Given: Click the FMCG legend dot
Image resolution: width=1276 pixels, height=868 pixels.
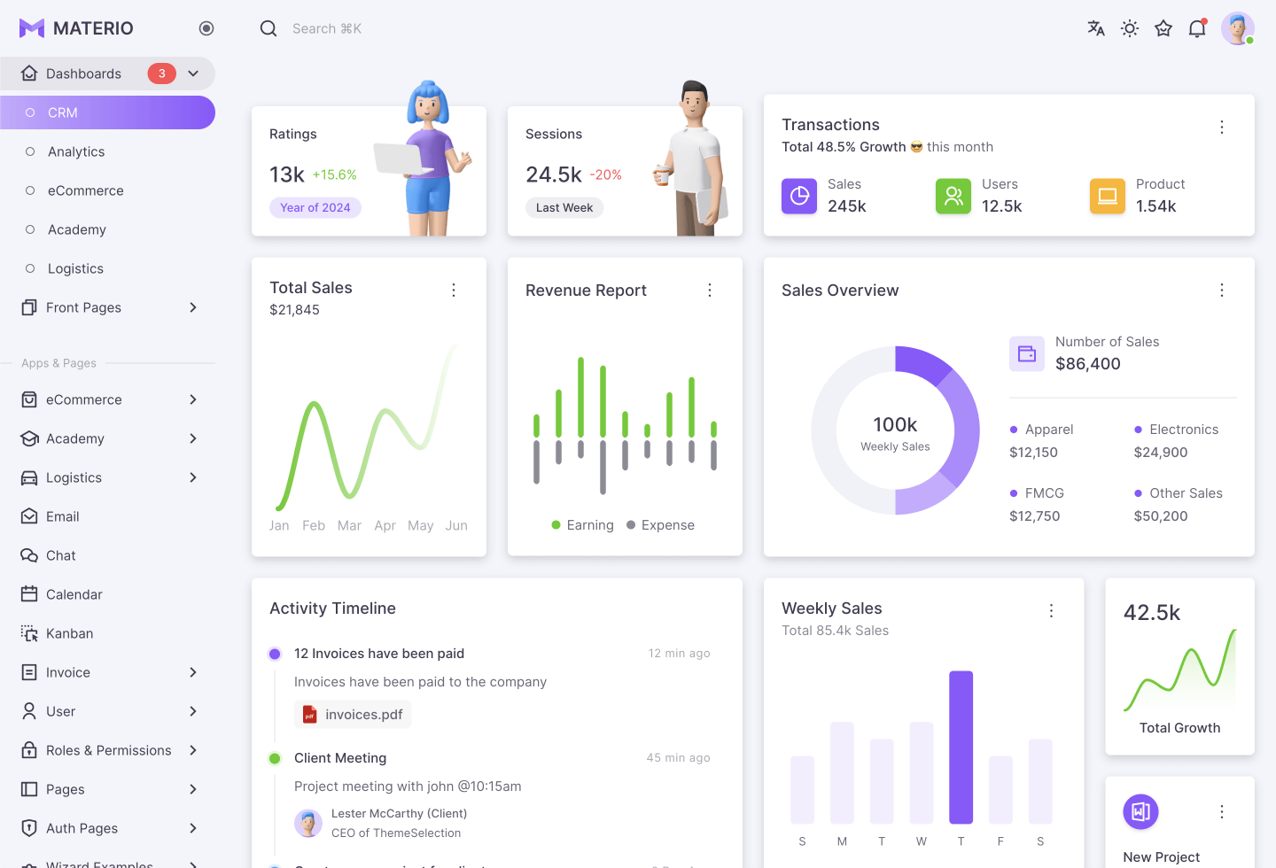Looking at the screenshot, I should 1014,493.
